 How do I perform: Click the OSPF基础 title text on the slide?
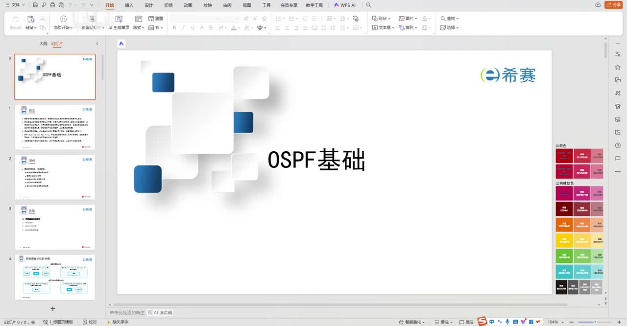[316, 160]
